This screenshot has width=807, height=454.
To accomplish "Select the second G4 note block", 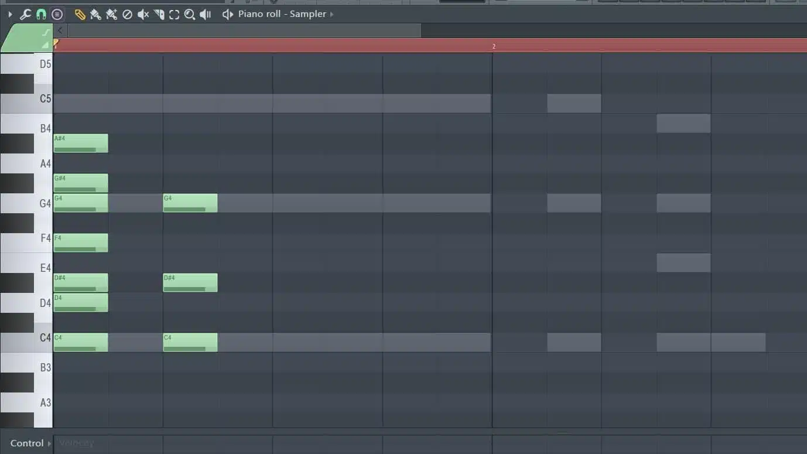I will [x=190, y=203].
